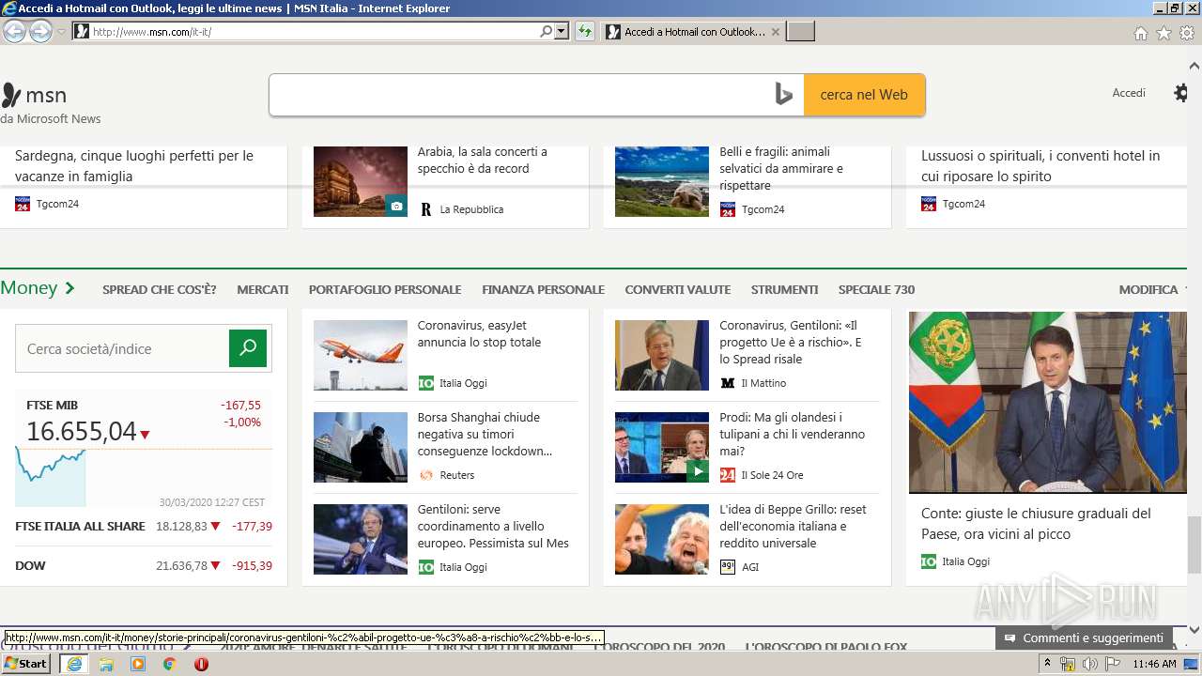
Task: Open Gentiloni progetto Ue a rischio article
Action: [792, 342]
